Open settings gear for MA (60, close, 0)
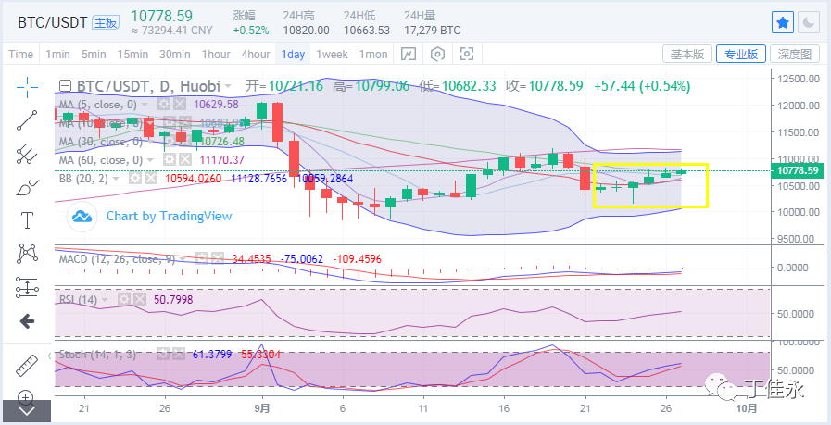 (x=169, y=159)
